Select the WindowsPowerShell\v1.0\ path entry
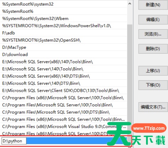Image resolution: width=168 pixels, height=148 pixels. (x=63, y=26)
